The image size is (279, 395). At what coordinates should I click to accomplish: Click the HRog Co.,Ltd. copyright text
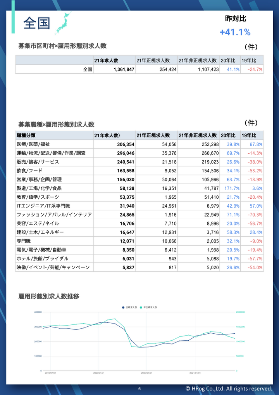click(229, 388)
